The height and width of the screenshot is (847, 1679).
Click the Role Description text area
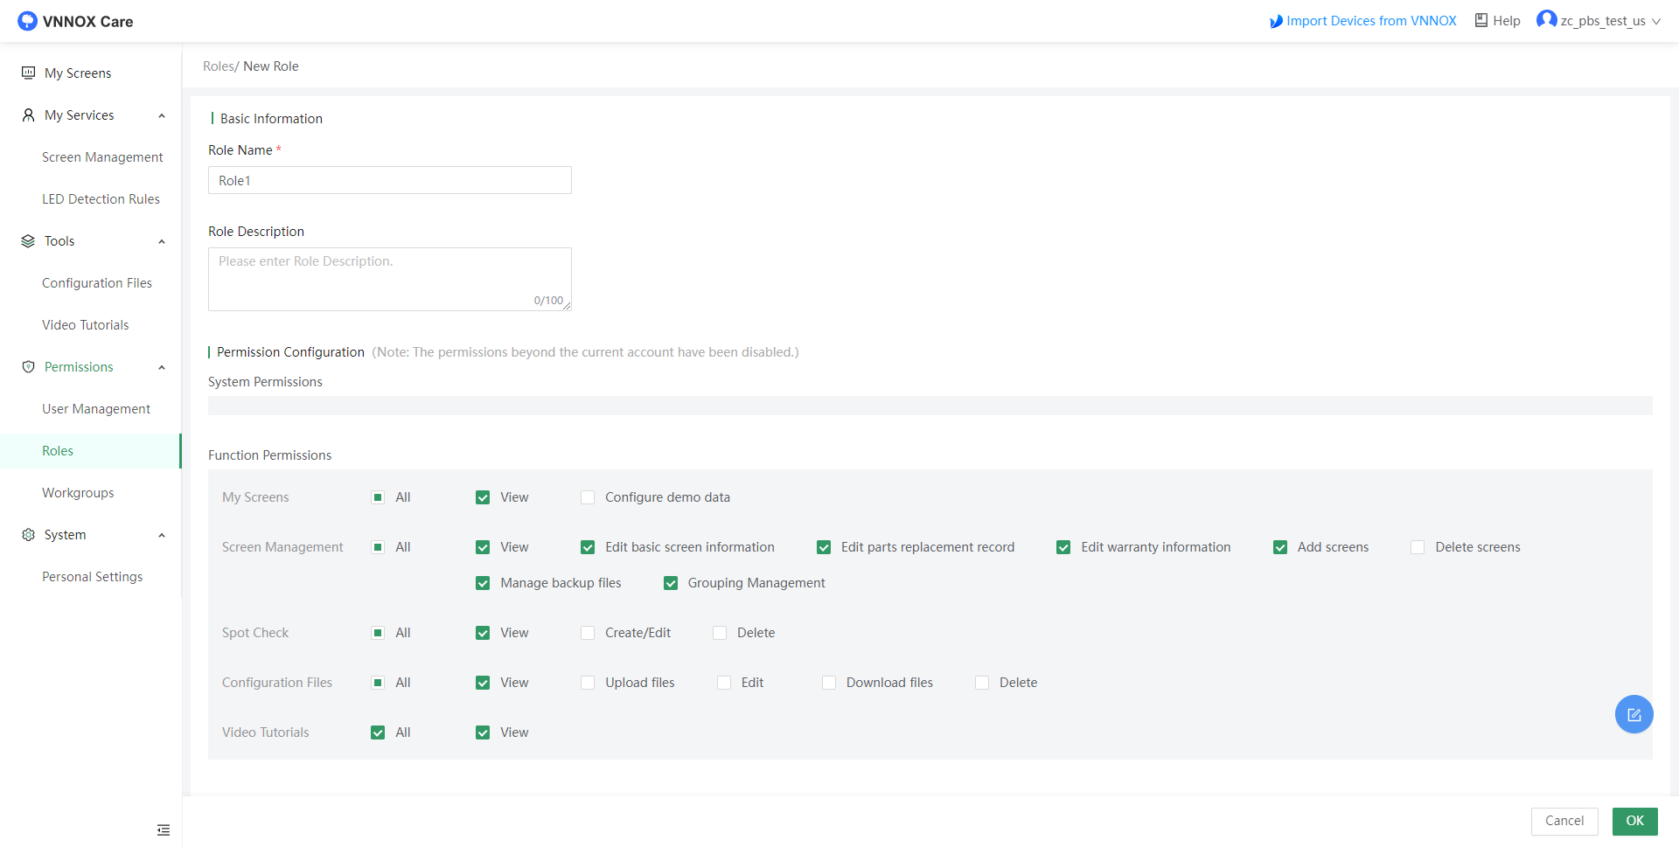389,279
